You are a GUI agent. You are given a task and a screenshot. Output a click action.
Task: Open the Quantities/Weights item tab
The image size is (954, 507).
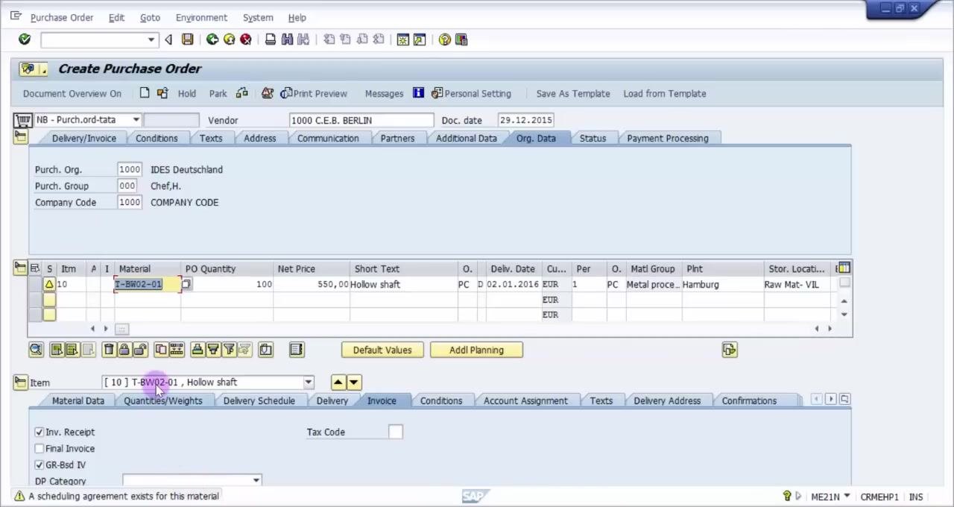163,400
